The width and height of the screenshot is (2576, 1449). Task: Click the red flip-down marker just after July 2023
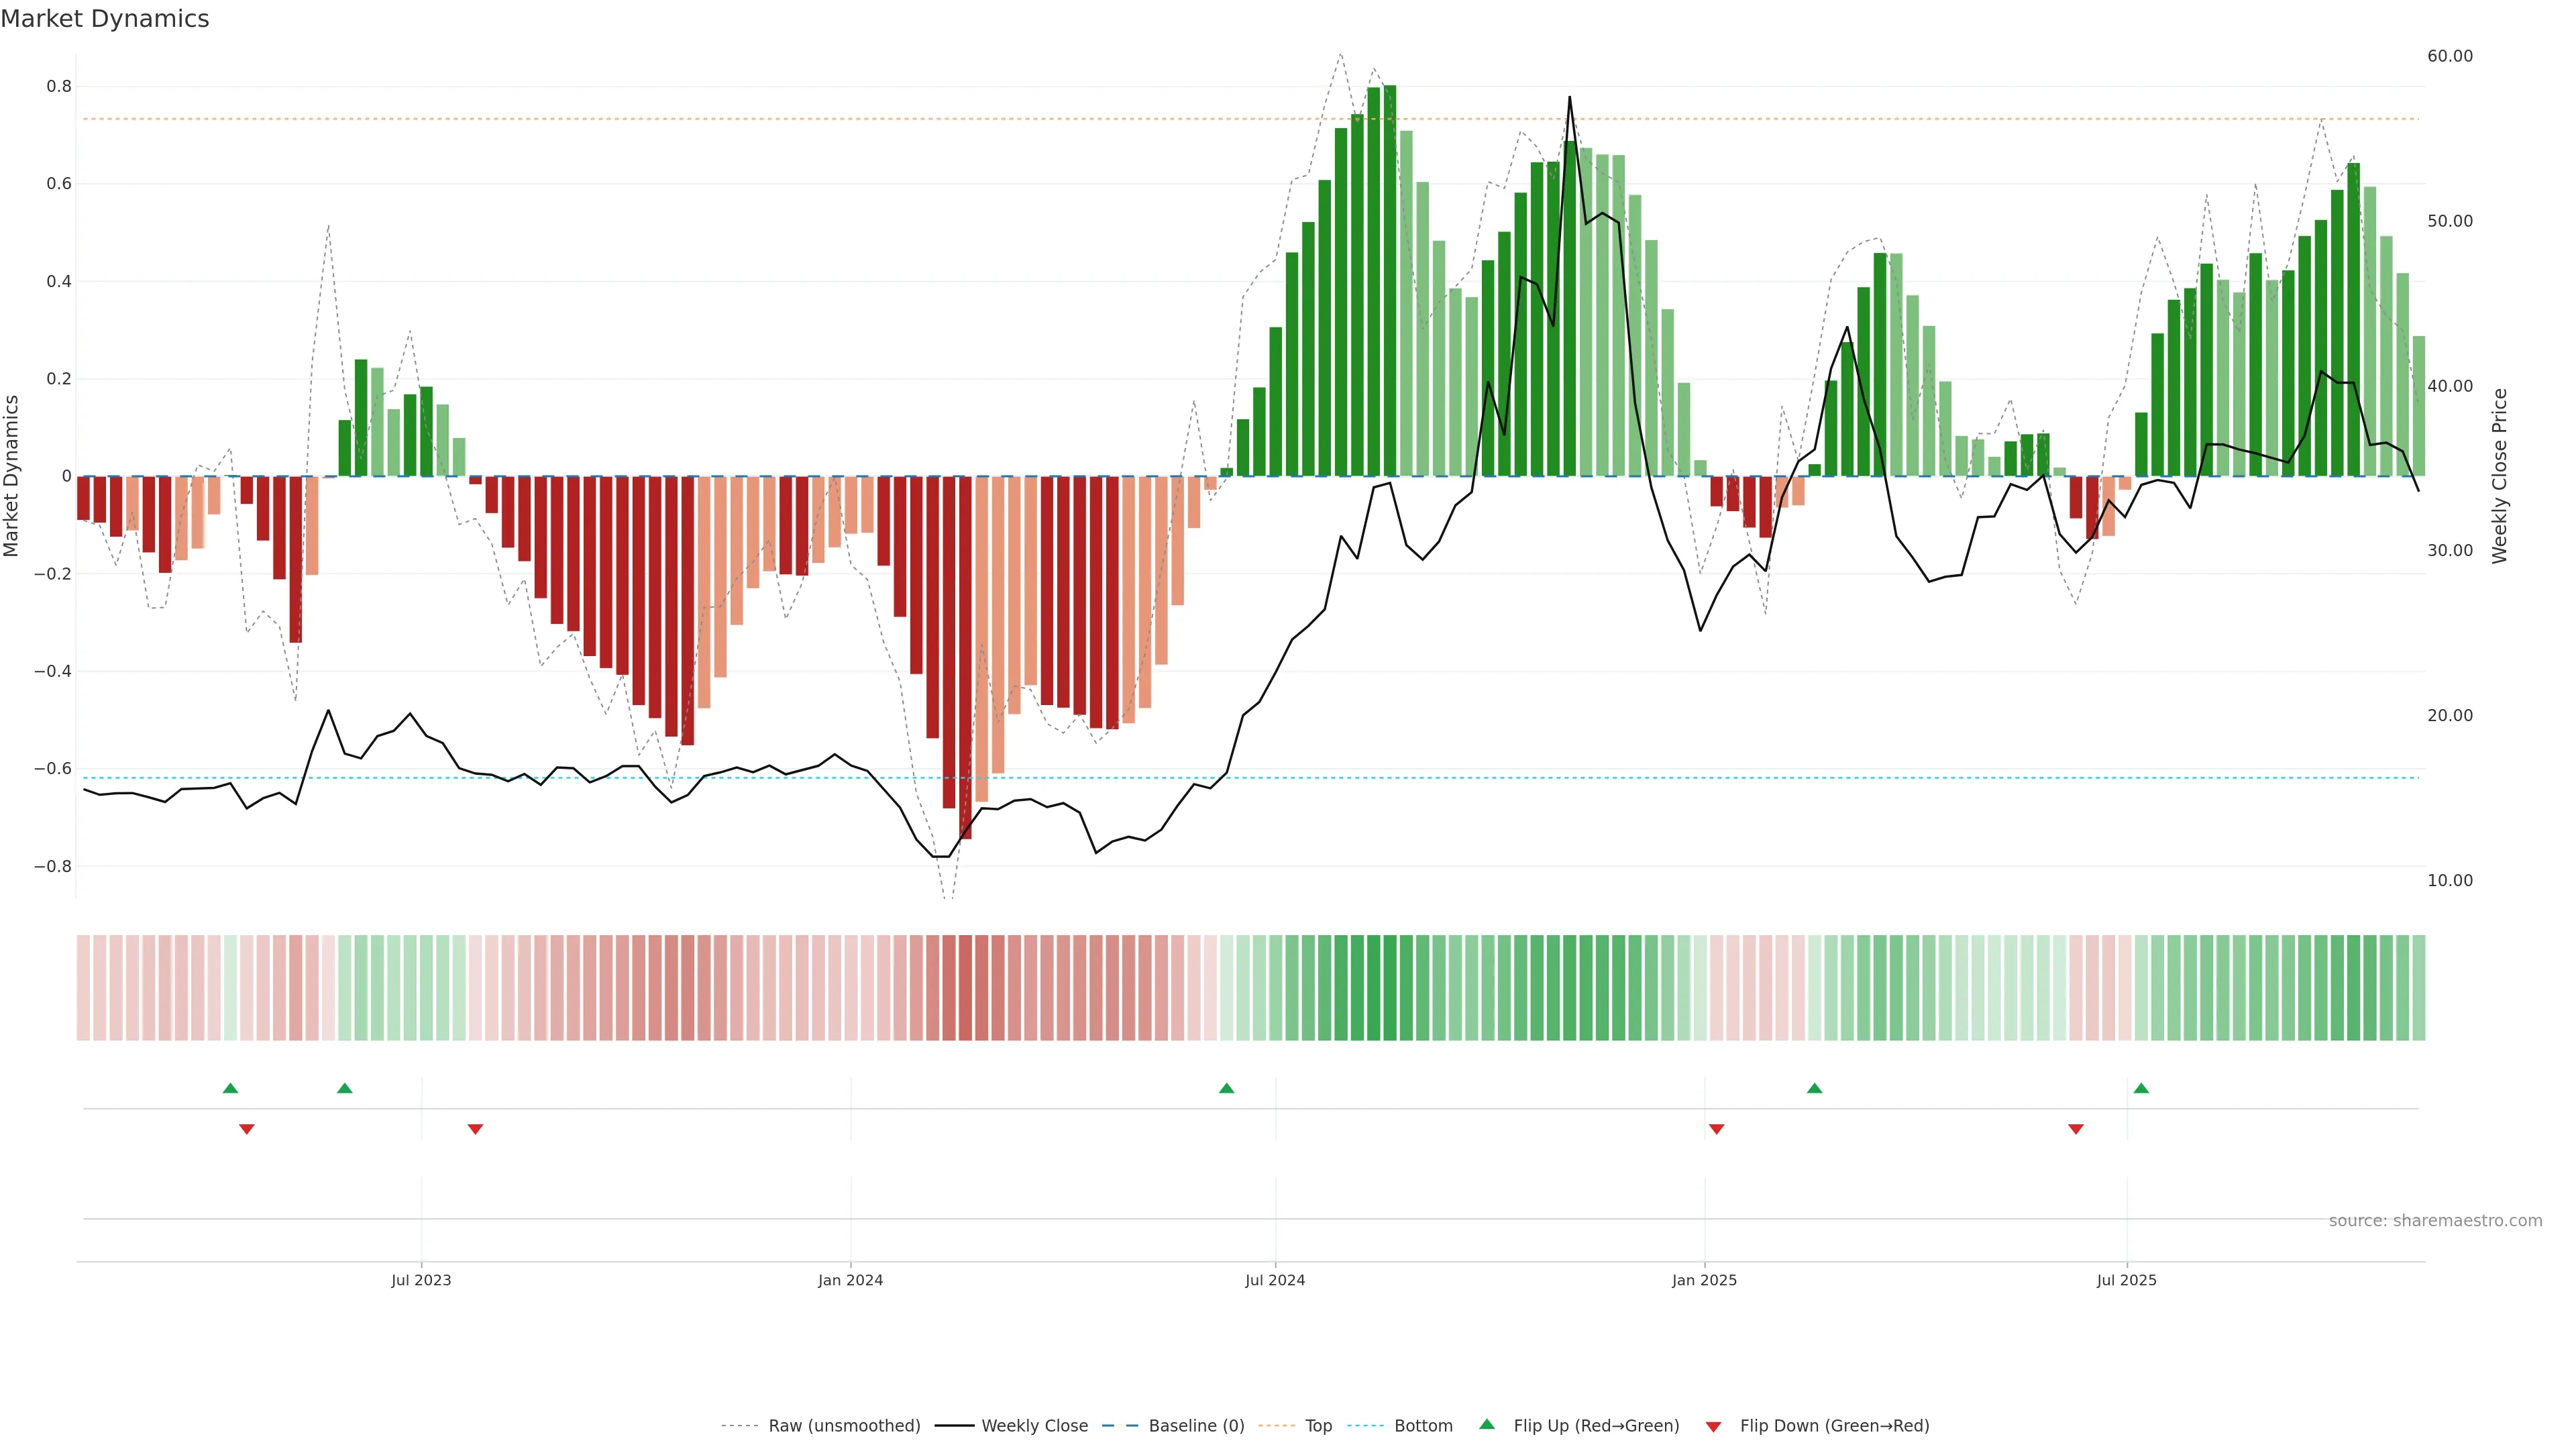pyautogui.click(x=475, y=1129)
